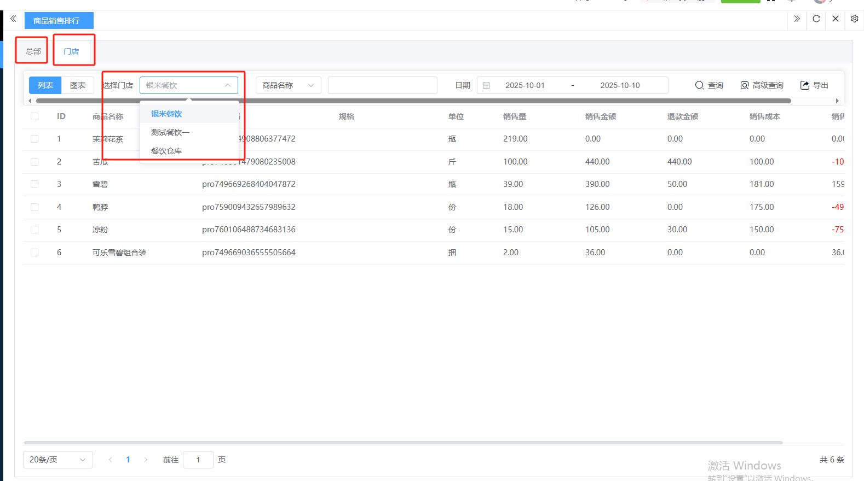The width and height of the screenshot is (864, 481).
Task: Click the 导出 export button
Action: pyautogui.click(x=814, y=86)
